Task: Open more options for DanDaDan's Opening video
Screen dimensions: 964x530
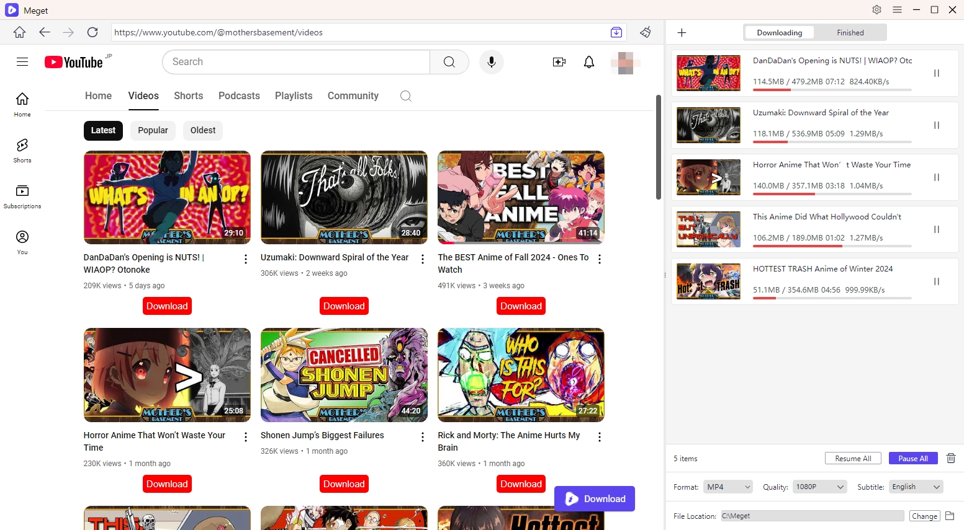Action: [x=246, y=259]
